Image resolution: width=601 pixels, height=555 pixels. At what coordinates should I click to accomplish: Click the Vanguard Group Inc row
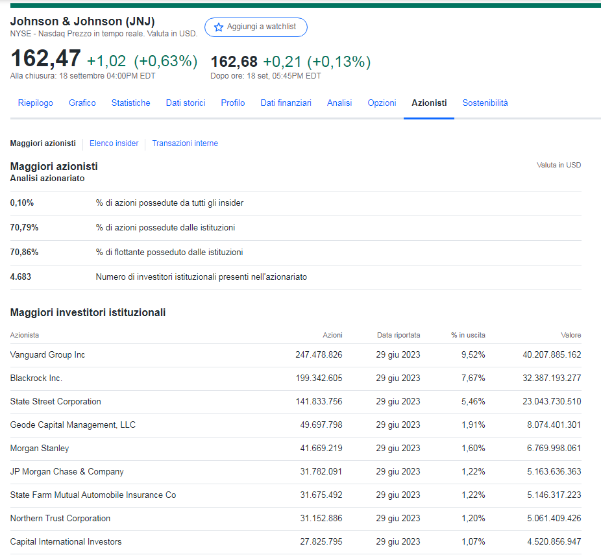click(48, 355)
